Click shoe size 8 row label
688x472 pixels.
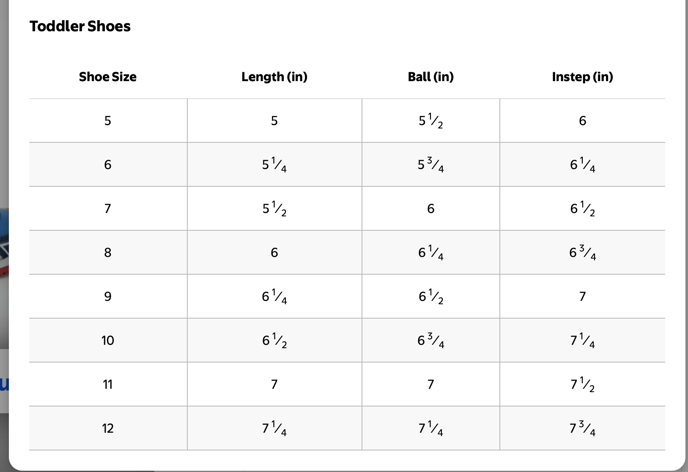coord(108,253)
